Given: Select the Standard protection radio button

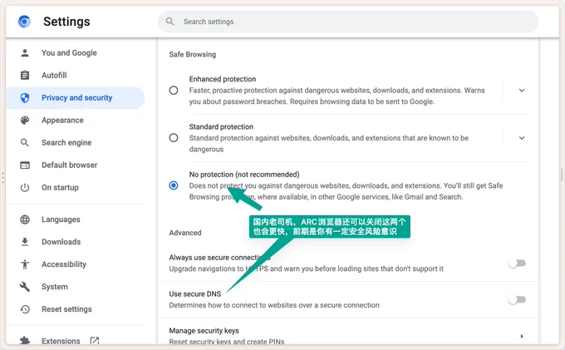Looking at the screenshot, I should (174, 138).
